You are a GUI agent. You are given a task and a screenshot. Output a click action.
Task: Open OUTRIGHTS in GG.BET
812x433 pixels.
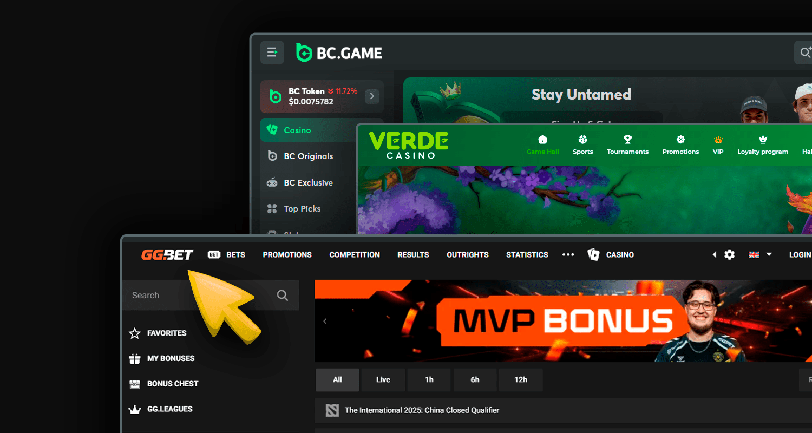pyautogui.click(x=468, y=255)
